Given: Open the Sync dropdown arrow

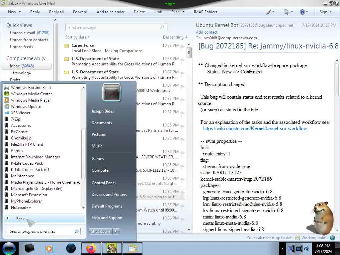Looking at the screenshot, I should pos(183,12).
